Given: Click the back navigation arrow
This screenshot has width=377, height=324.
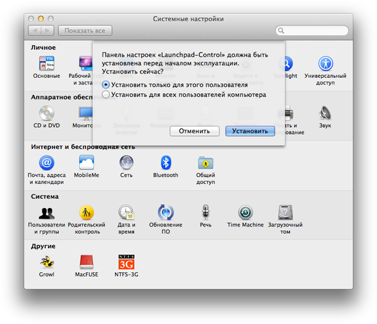Looking at the screenshot, I should point(35,30).
